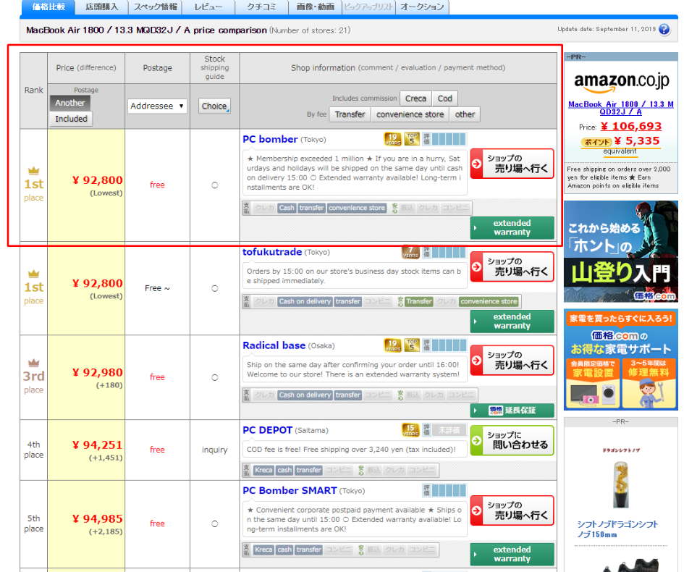Expand Radical base 延長保証 button
This screenshot has width=684, height=572.
tap(512, 410)
